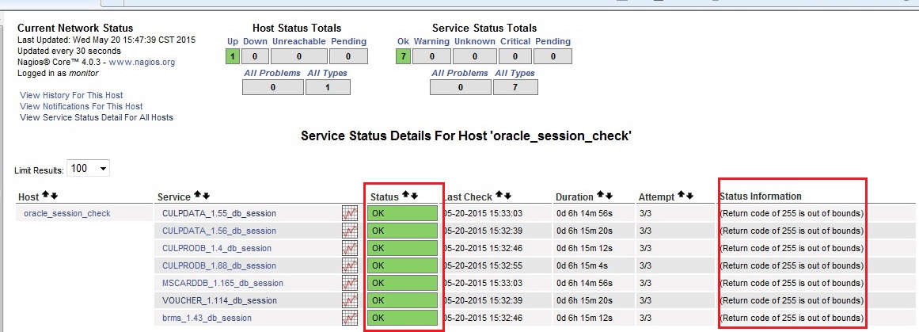
Task: Click the green Up host count box
Action: [x=233, y=56]
